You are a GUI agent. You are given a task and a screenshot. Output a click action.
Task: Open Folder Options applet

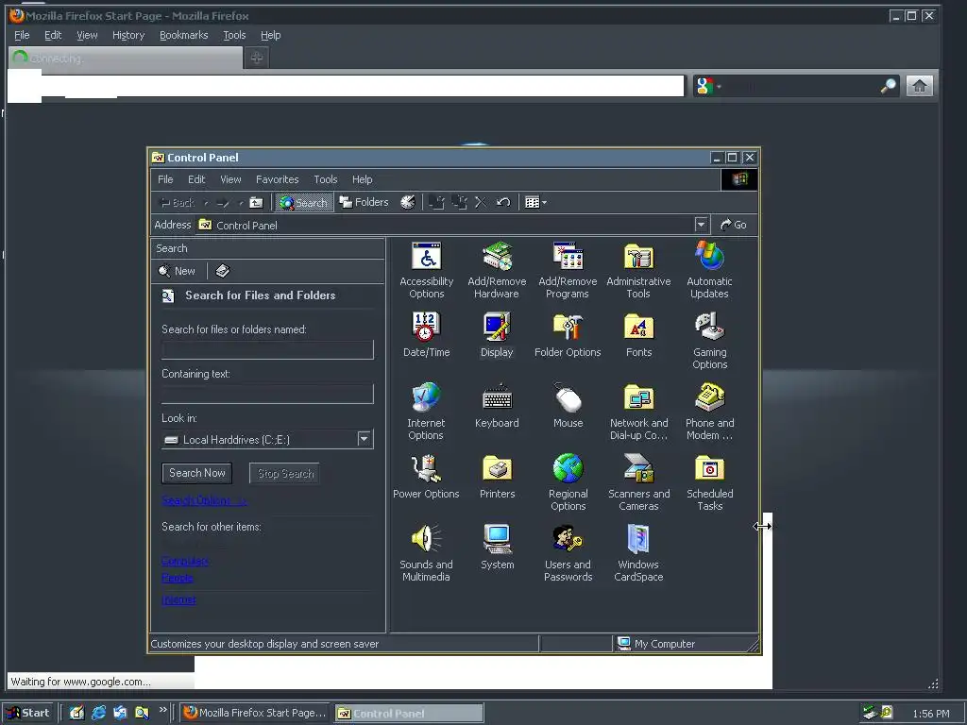[568, 335]
